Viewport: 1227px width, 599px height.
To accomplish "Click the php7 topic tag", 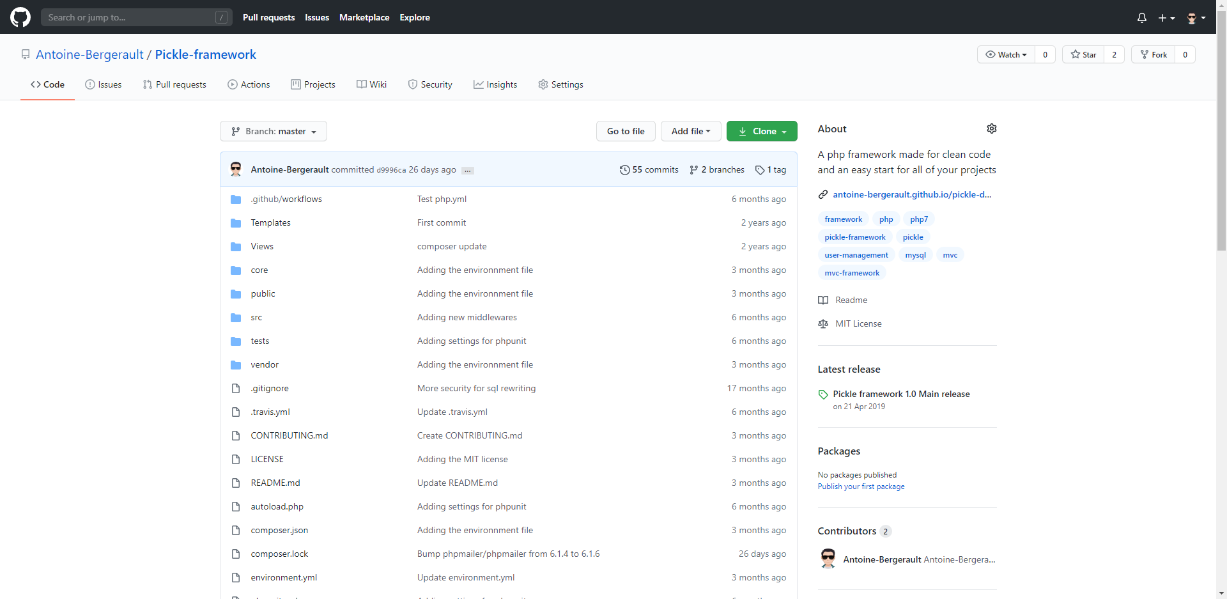I will click(919, 219).
